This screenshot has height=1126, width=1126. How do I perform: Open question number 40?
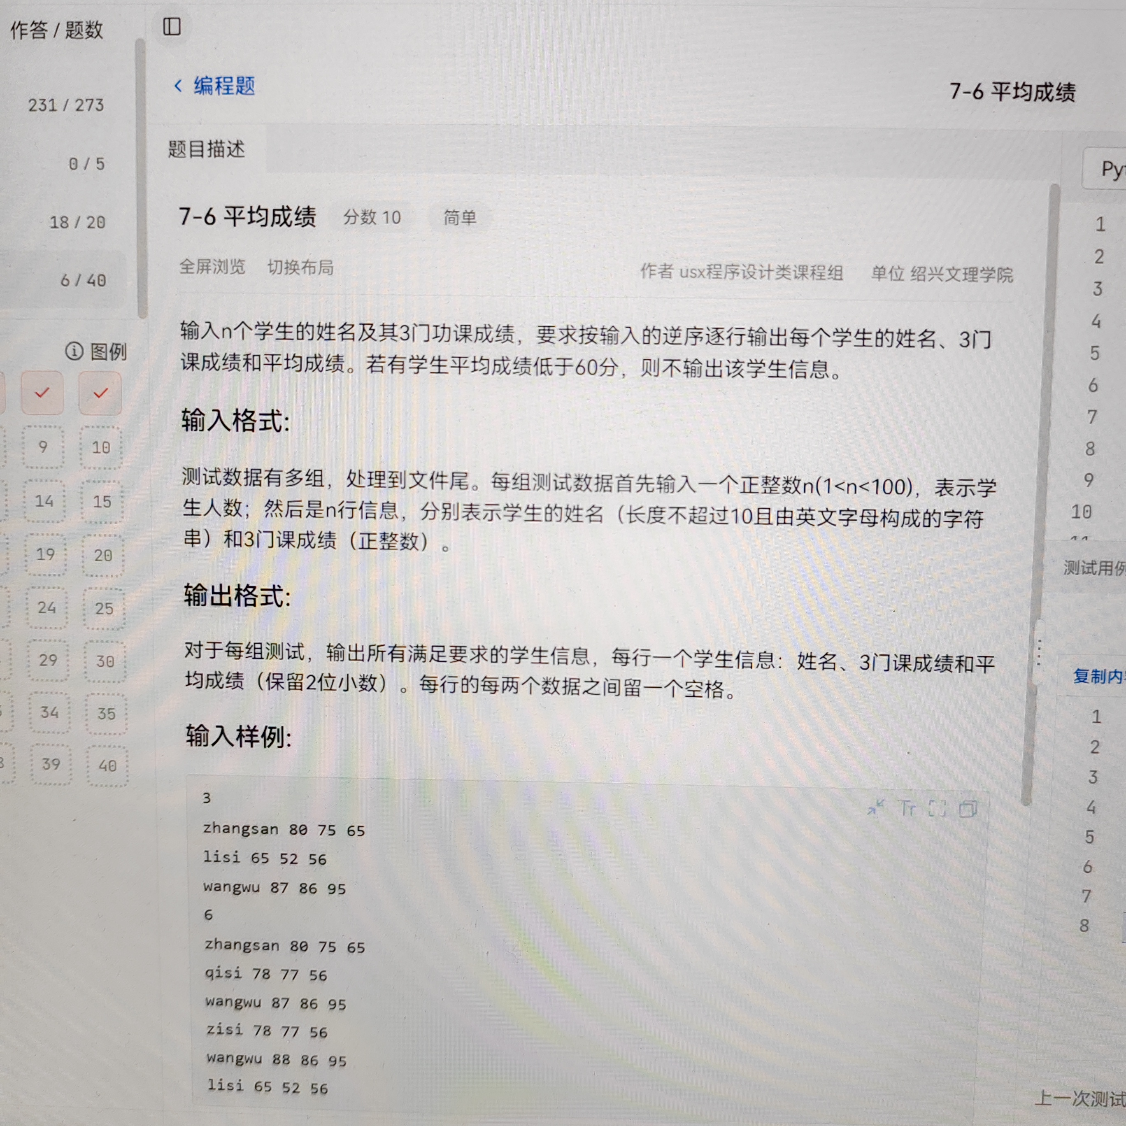(108, 766)
